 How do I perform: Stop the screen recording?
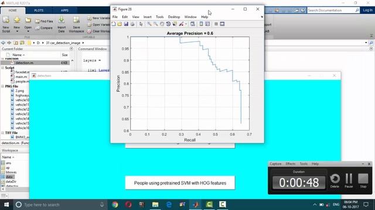pyautogui.click(x=363, y=181)
